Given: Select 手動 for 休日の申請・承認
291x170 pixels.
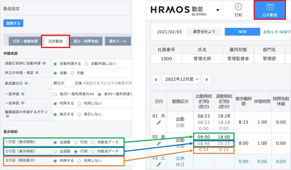Looking at the screenshot, I should coord(72,73).
